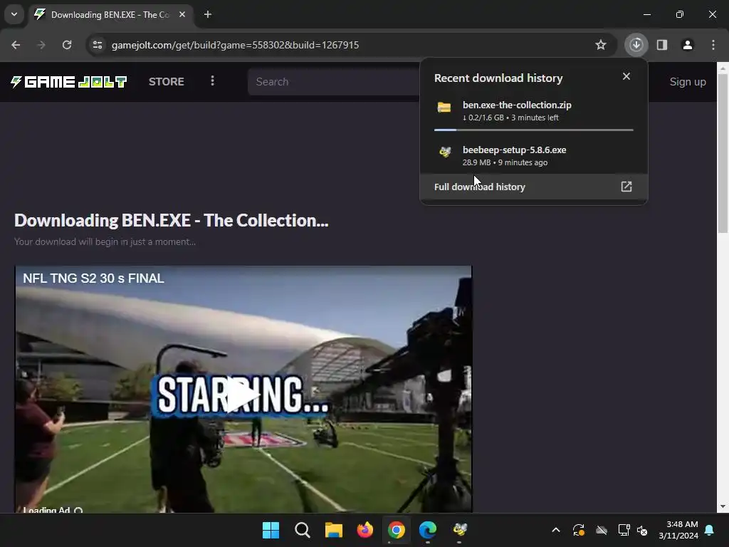729x547 pixels.
Task: Click the sync update tray icon
Action: (579, 530)
